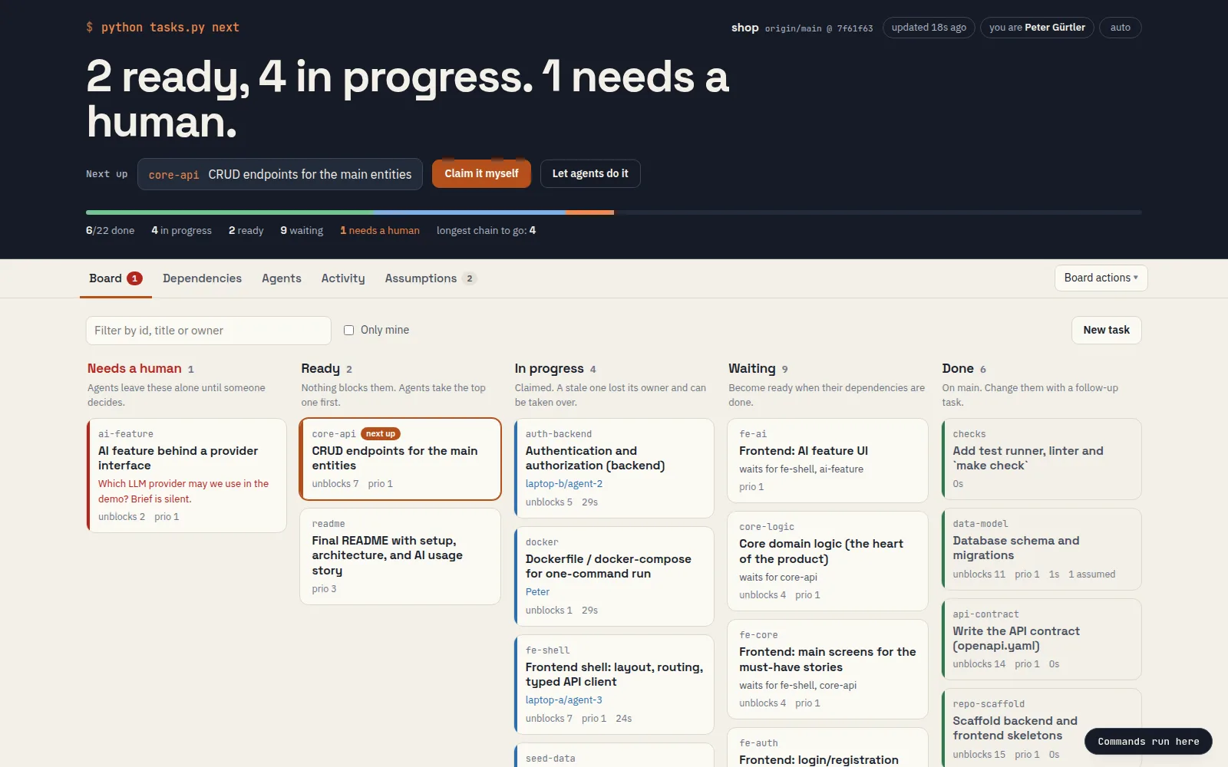Viewport: 1228px width, 767px height.
Task: Open the fe-auth login/registration card
Action: [x=827, y=748]
